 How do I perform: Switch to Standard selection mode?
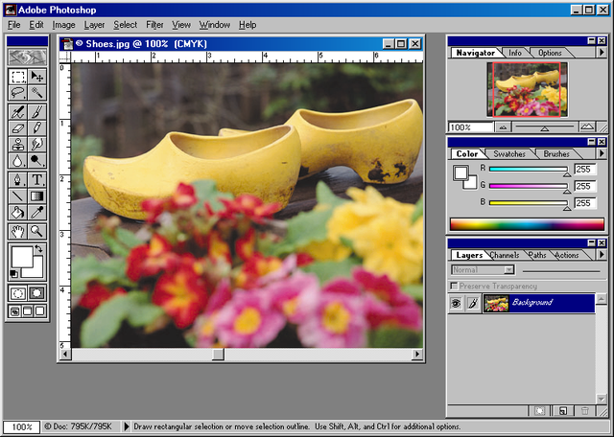tap(18, 293)
